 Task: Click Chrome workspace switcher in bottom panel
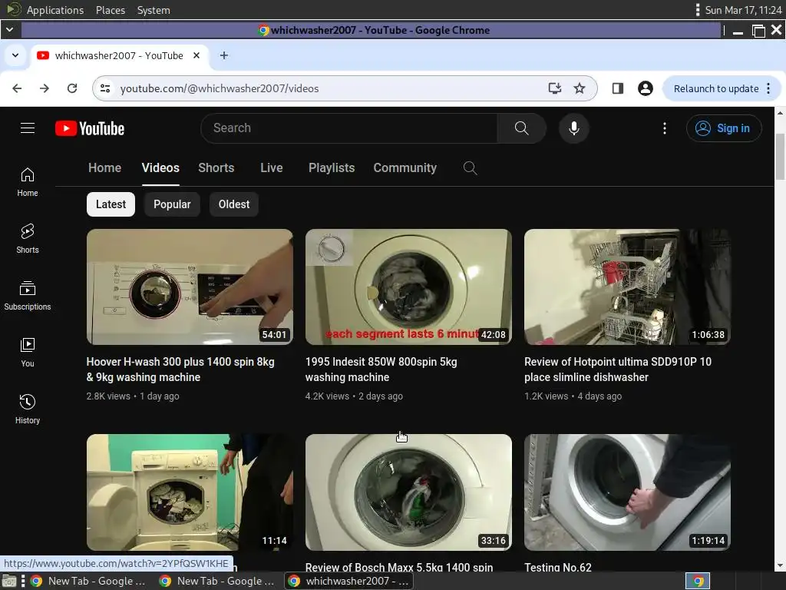point(698,581)
